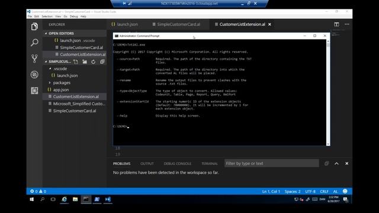Screen dimensions: 379x213
Task: Click CRLF line ending in status bar
Action: pos(324,192)
